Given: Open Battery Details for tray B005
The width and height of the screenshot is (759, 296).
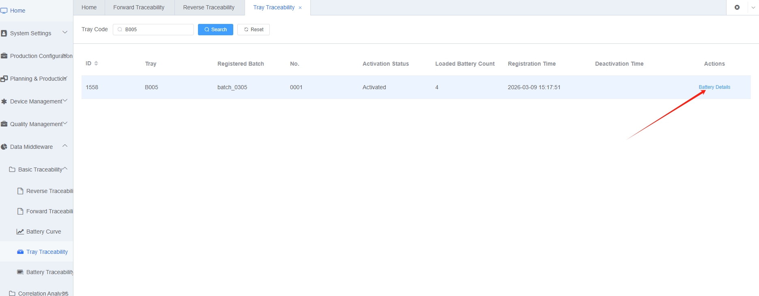Looking at the screenshot, I should [x=714, y=87].
